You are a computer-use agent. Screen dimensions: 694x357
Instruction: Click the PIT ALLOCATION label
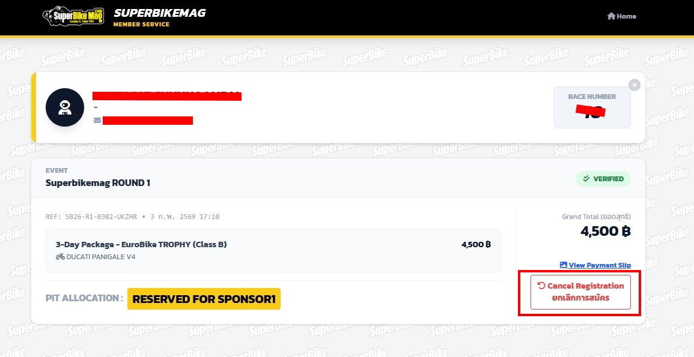[84, 298]
